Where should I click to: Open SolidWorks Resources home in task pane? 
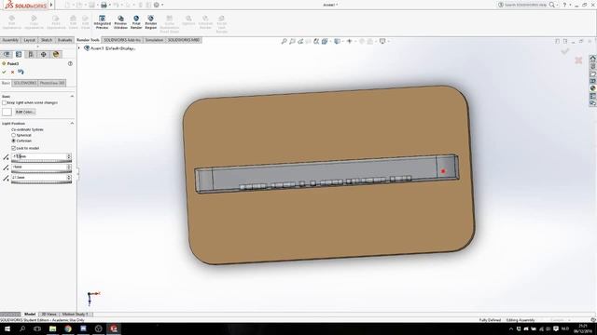[x=593, y=59]
